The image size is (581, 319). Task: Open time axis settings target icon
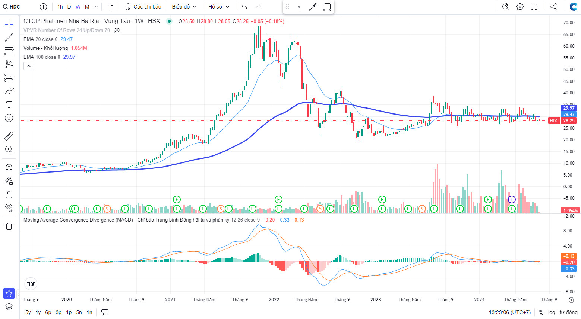(x=571, y=300)
